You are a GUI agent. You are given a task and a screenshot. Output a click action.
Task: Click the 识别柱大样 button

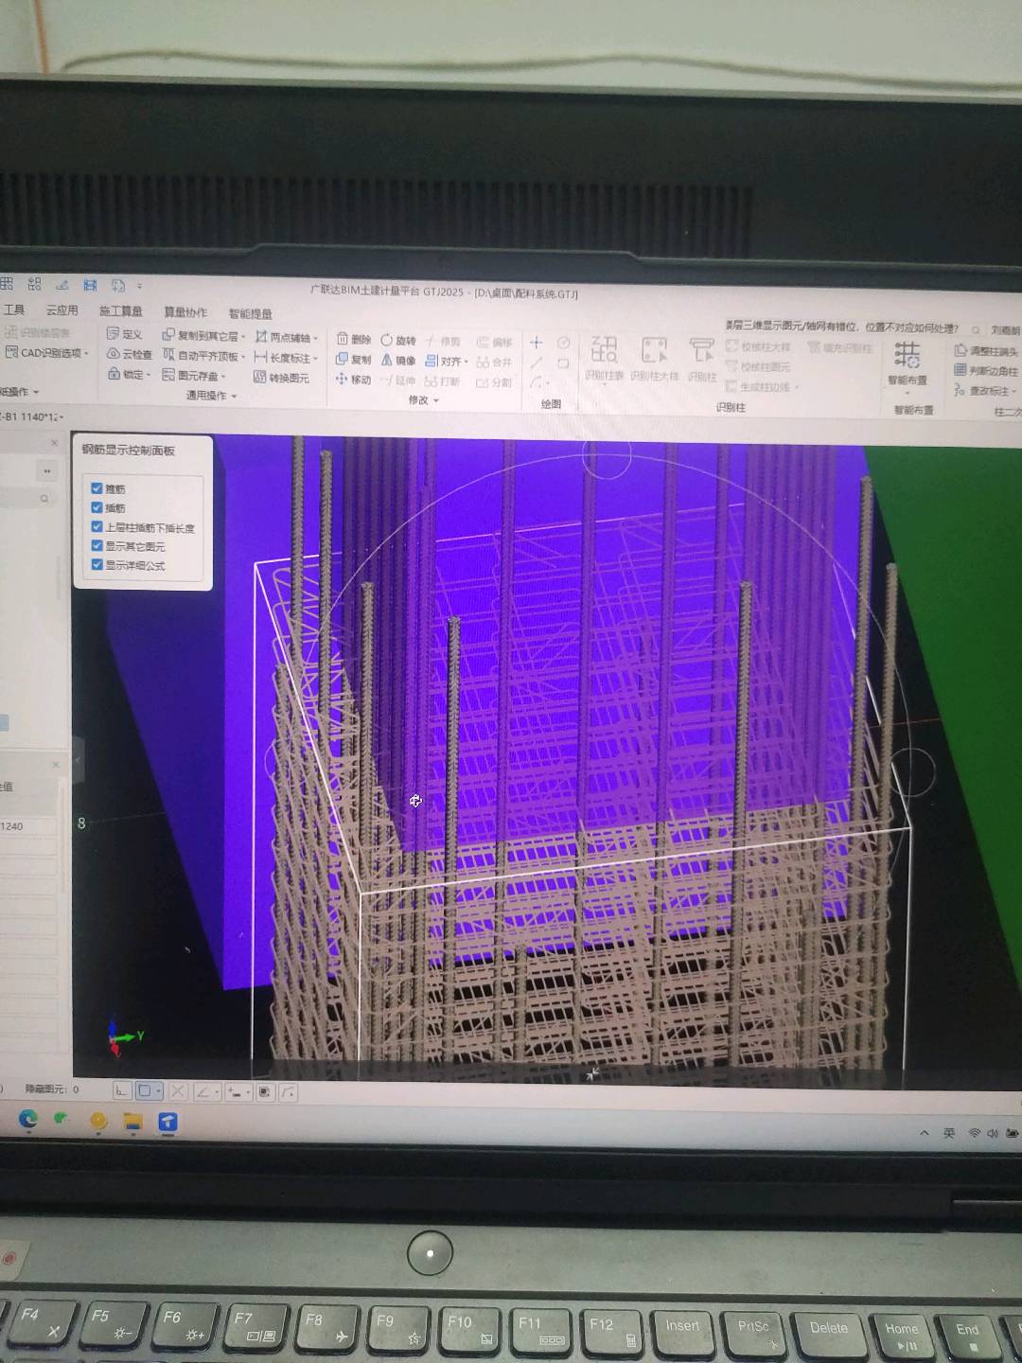[655, 360]
